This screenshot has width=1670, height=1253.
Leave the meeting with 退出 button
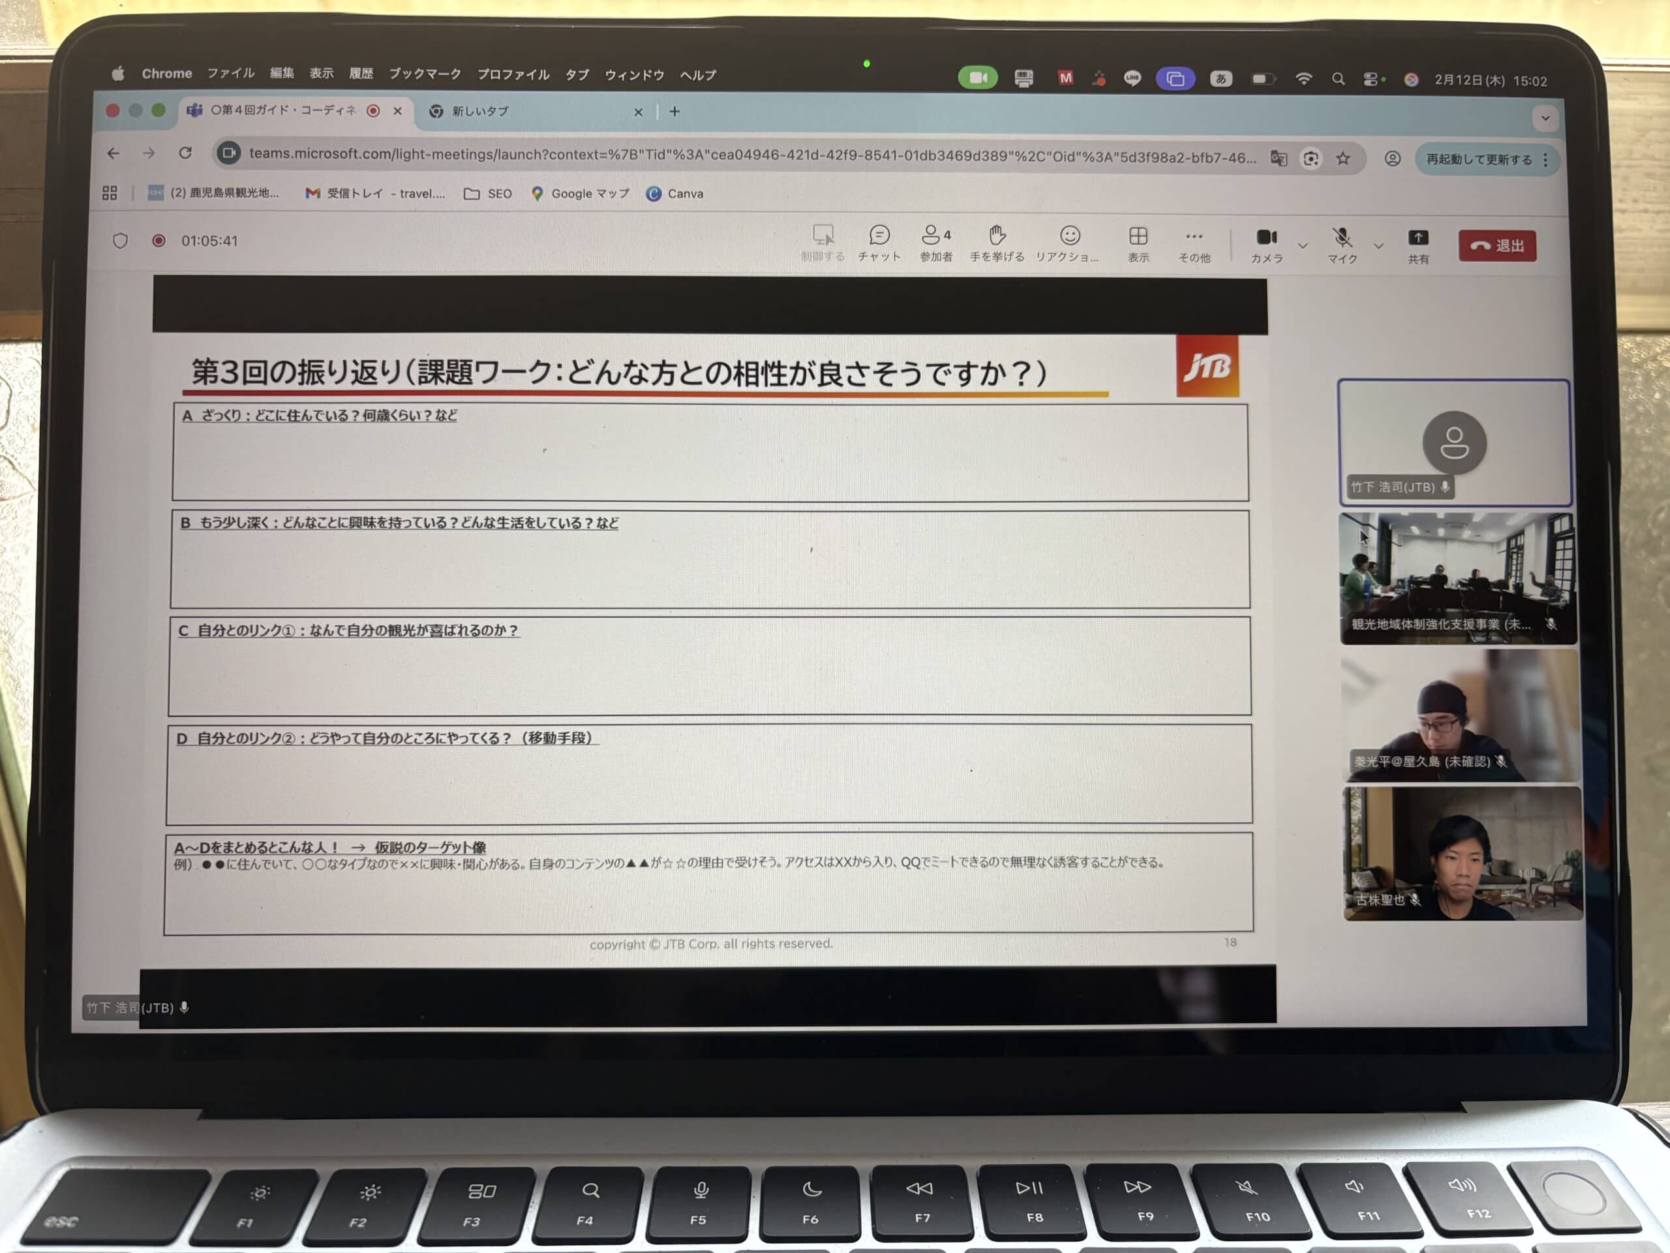[x=1497, y=246]
